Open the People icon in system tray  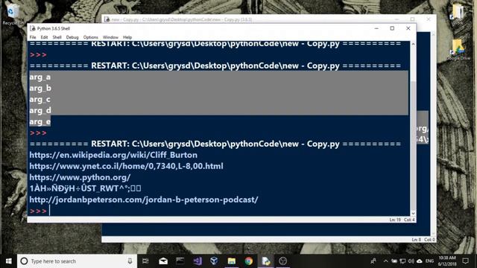tap(373, 261)
